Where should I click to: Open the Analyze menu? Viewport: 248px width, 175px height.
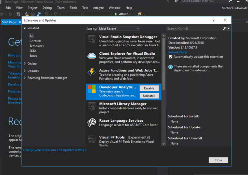click(x=98, y=8)
